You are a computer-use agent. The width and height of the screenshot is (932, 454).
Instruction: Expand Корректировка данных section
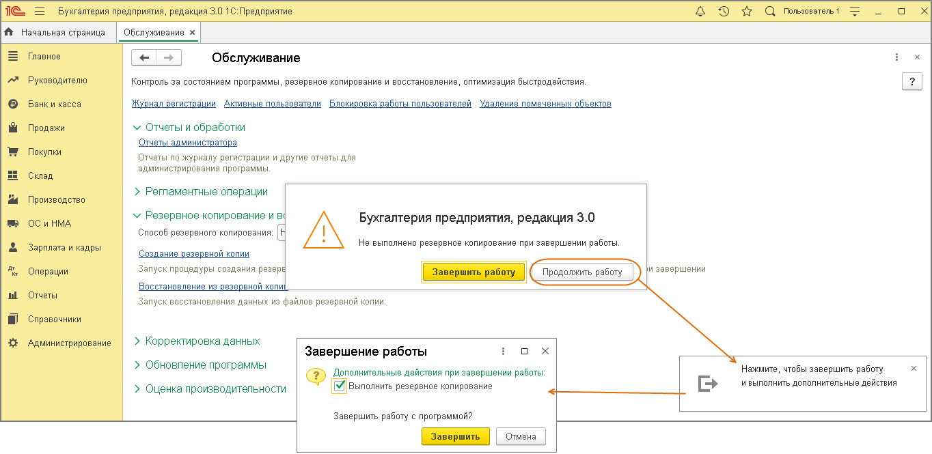[137, 341]
